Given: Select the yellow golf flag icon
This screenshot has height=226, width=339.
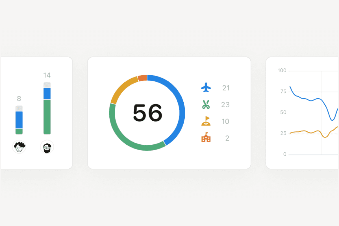Looking at the screenshot, I should coord(206,121).
